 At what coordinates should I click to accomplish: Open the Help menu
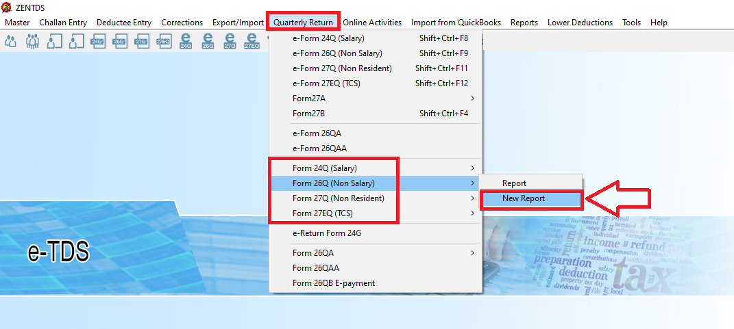tap(659, 23)
